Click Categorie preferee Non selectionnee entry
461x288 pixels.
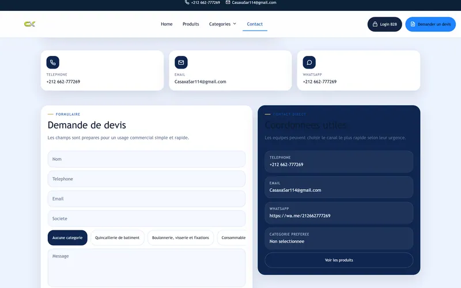(x=339, y=238)
